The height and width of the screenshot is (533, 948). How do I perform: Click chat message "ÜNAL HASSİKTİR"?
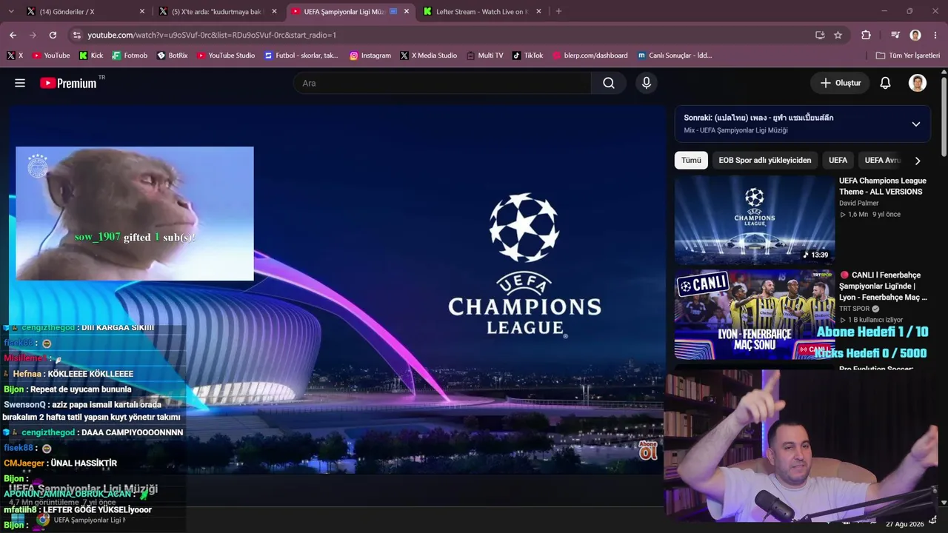pyautogui.click(x=84, y=463)
